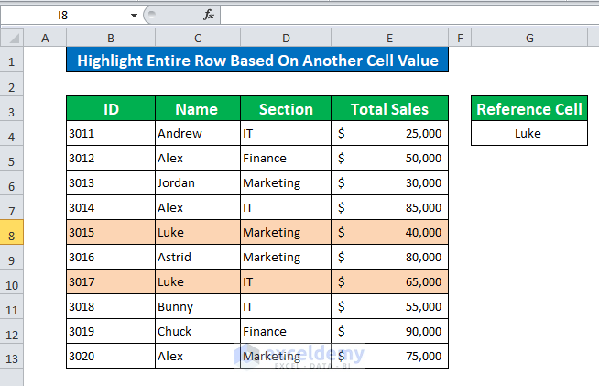The height and width of the screenshot is (386, 599).
Task: Select the column E header
Action: pos(389,37)
